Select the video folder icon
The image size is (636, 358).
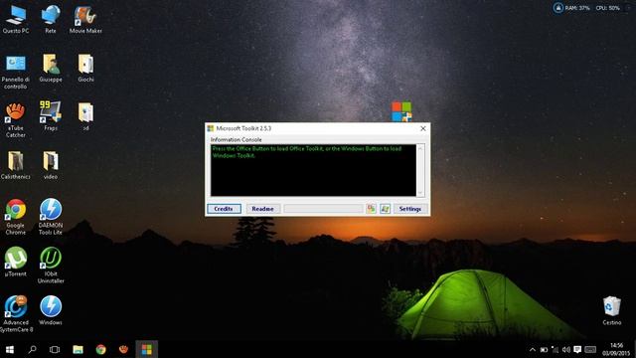[x=51, y=165]
